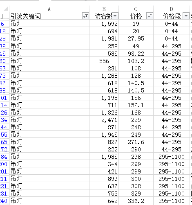This screenshot has width=192, height=205.
Task: Click the 价格段 header cell
Action: tap(172, 16)
